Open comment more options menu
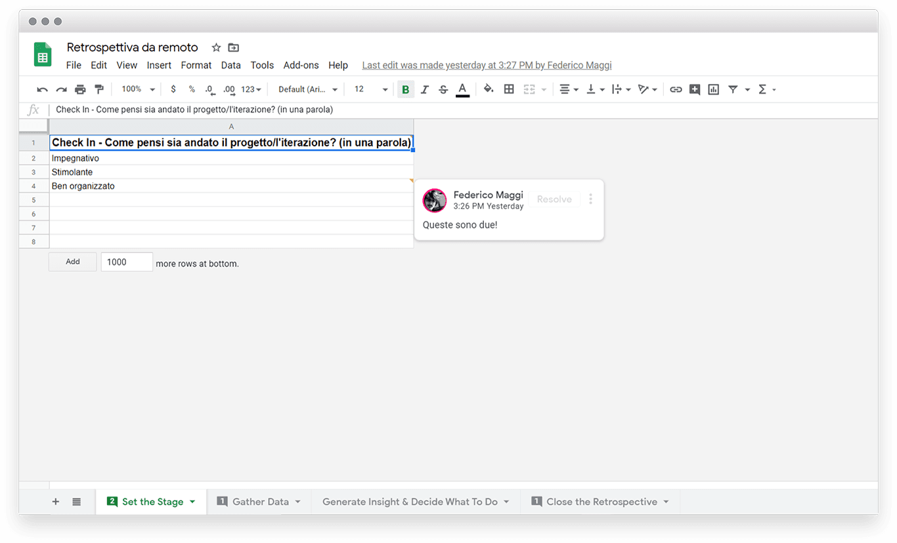The height and width of the screenshot is (543, 897). [591, 199]
